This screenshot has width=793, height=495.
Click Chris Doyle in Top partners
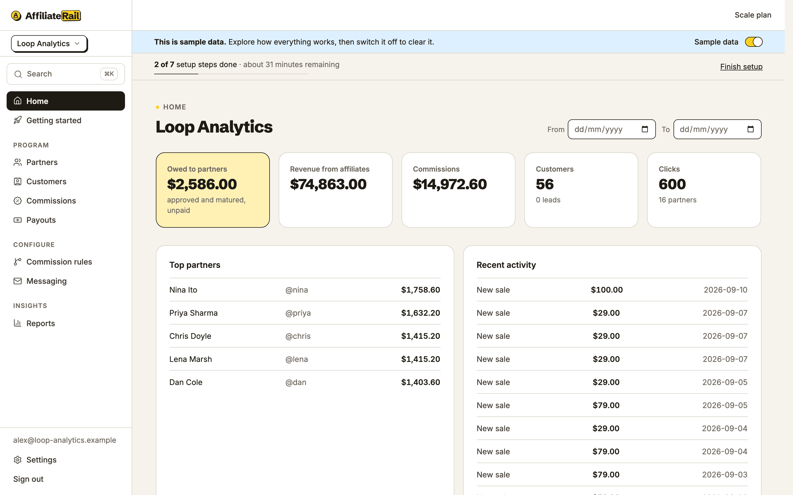click(x=190, y=336)
